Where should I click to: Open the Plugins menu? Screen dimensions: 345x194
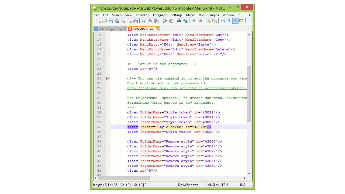pos(213,15)
